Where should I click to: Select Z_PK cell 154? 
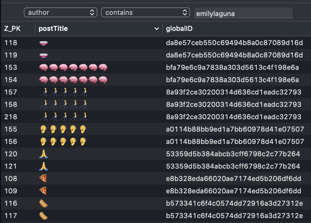pos(11,80)
